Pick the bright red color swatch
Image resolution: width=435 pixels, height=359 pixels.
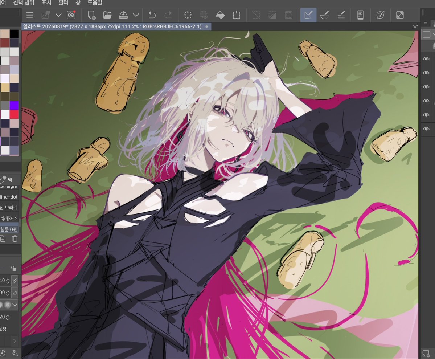click(x=14, y=114)
